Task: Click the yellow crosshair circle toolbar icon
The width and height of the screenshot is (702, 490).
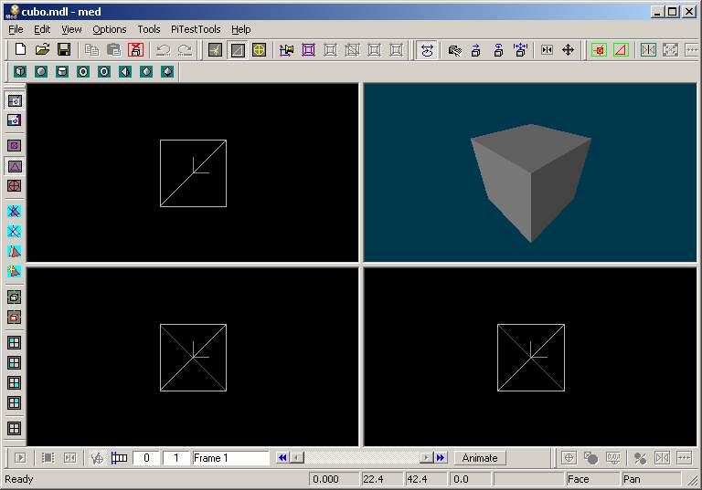Action: [260, 49]
